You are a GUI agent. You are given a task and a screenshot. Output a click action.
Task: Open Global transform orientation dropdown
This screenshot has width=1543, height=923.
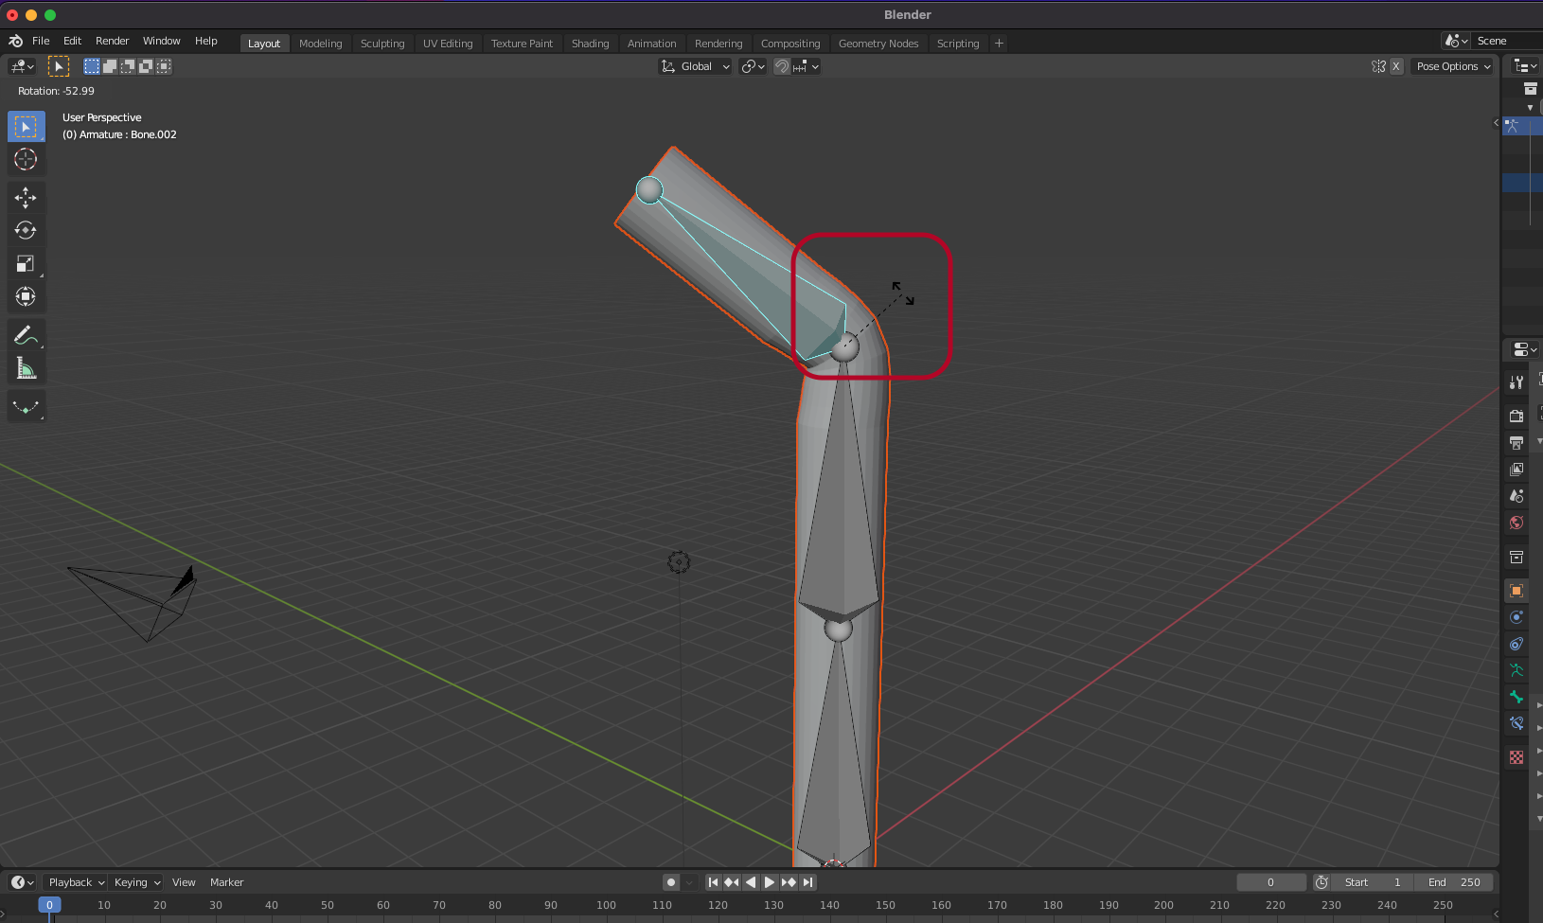click(696, 66)
